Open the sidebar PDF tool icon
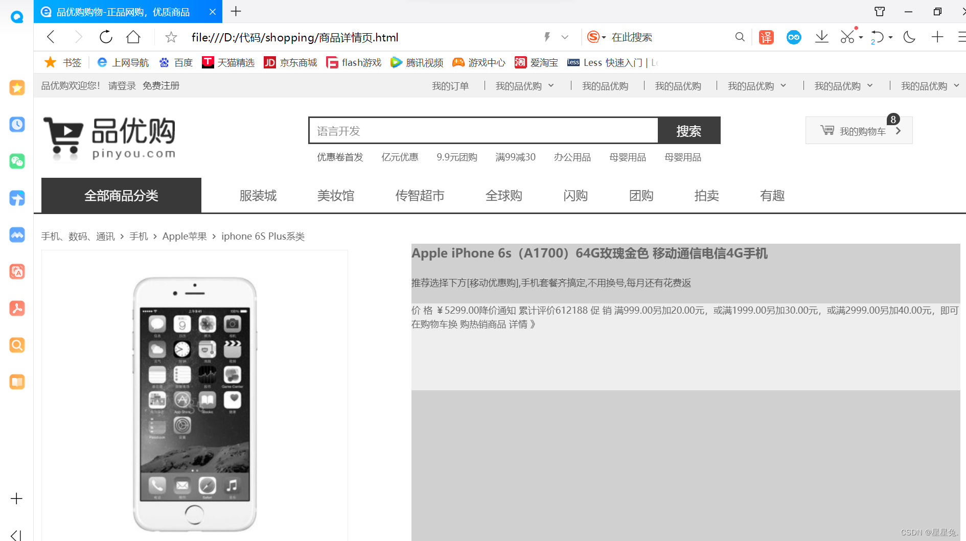The height and width of the screenshot is (541, 966). [x=17, y=308]
